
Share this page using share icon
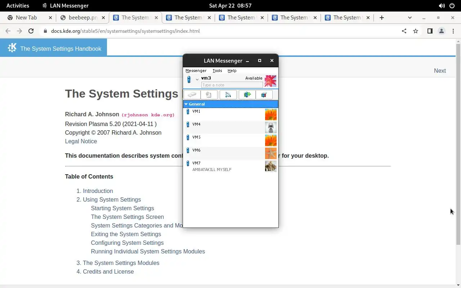pos(404,31)
